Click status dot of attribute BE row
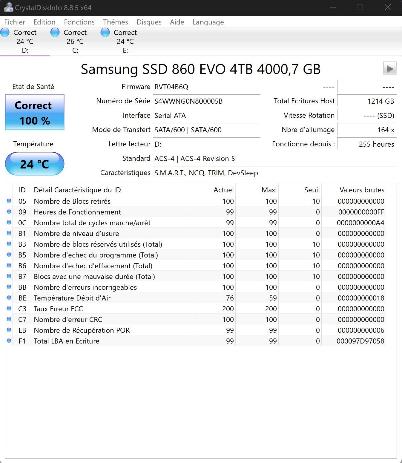Image resolution: width=402 pixels, height=463 pixels. click(x=9, y=298)
